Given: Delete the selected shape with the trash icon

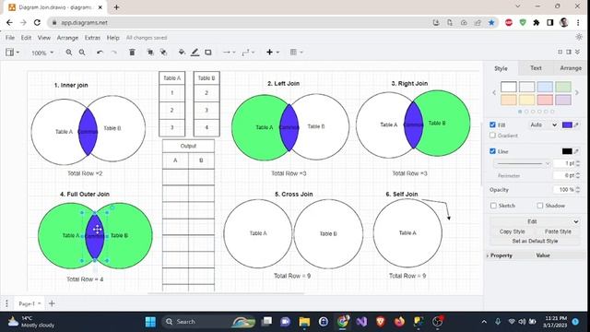Looking at the screenshot, I should point(132,53).
